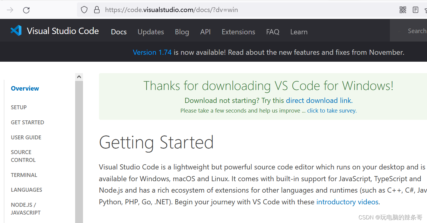Go to the Blog page

(182, 32)
